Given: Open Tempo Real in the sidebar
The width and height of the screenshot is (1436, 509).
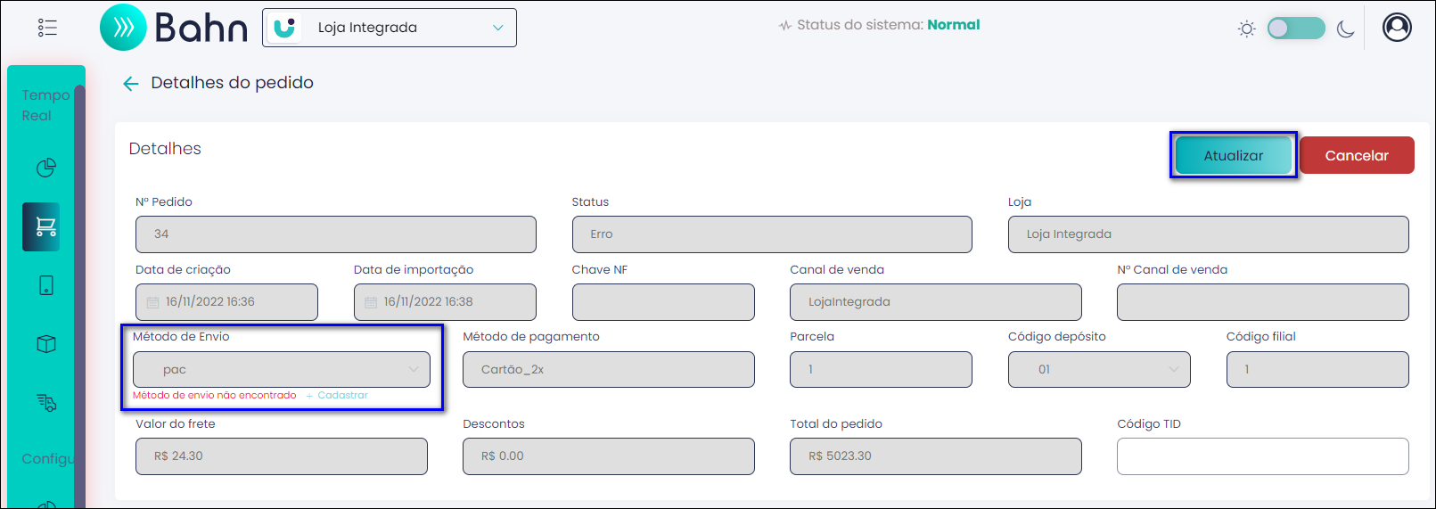Looking at the screenshot, I should 45,105.
